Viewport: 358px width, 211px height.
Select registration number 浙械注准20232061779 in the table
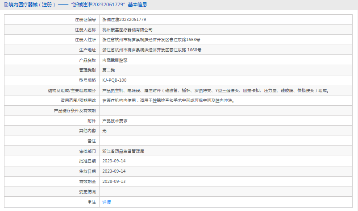[x=124, y=20]
